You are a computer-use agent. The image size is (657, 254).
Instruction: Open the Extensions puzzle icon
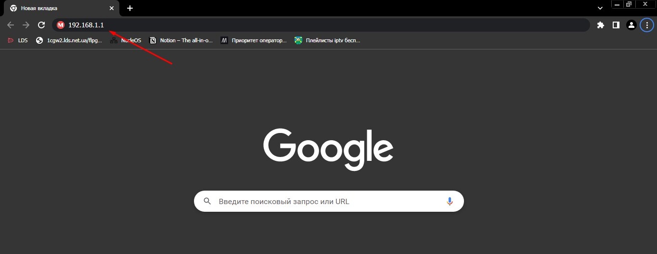tap(600, 25)
